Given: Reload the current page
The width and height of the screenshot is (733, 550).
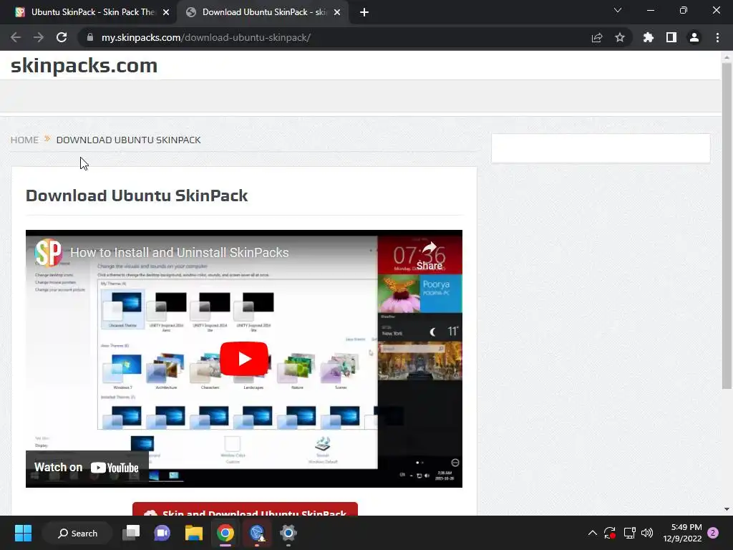Looking at the screenshot, I should click(x=62, y=37).
